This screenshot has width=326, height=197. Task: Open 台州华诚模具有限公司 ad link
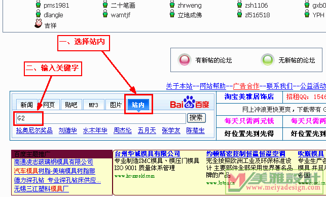pyautogui.click(x=147, y=154)
